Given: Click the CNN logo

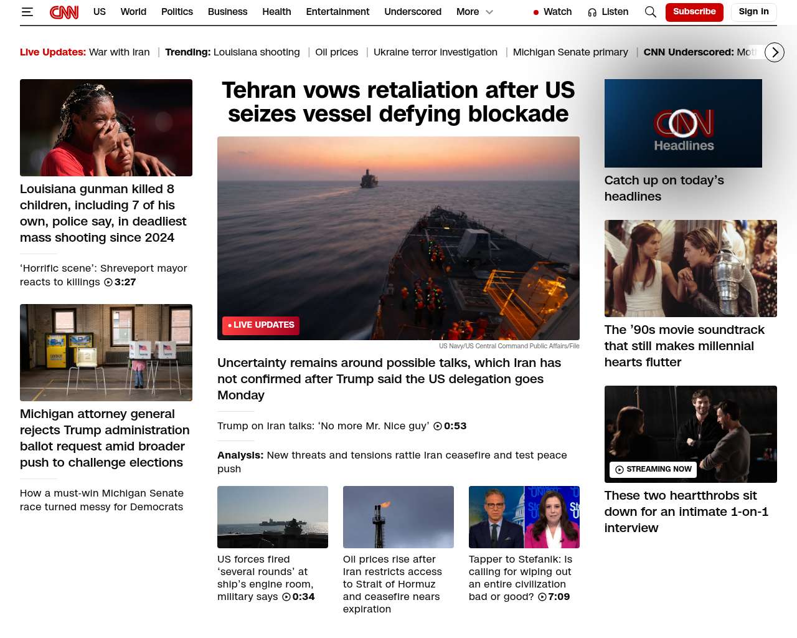Looking at the screenshot, I should point(64,12).
